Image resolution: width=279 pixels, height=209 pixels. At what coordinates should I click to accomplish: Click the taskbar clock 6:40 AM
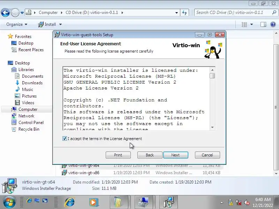point(263,200)
